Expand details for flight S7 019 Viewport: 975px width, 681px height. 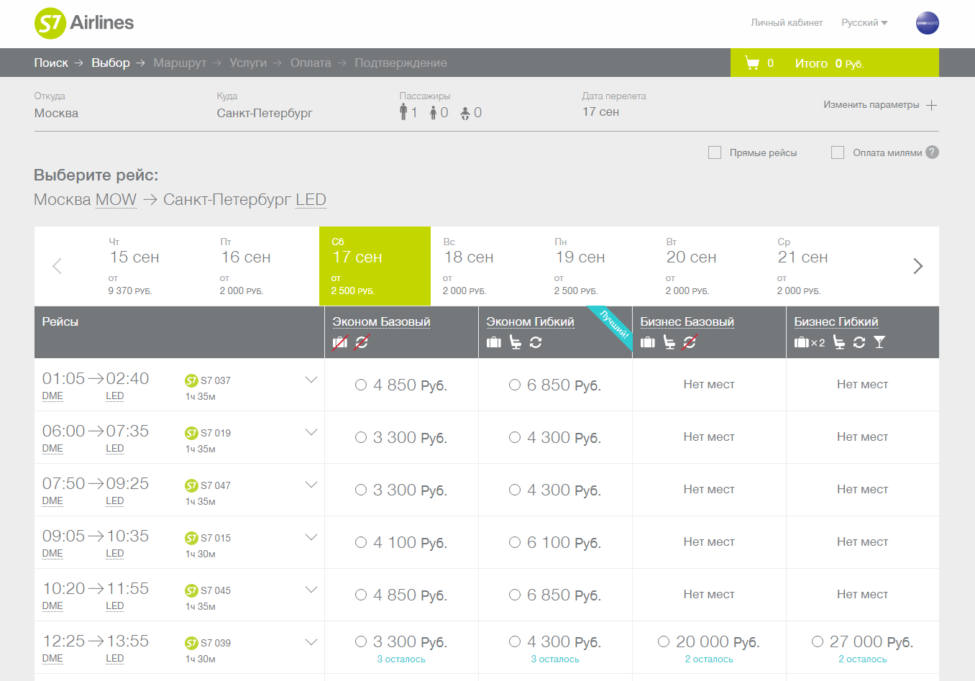click(x=311, y=432)
